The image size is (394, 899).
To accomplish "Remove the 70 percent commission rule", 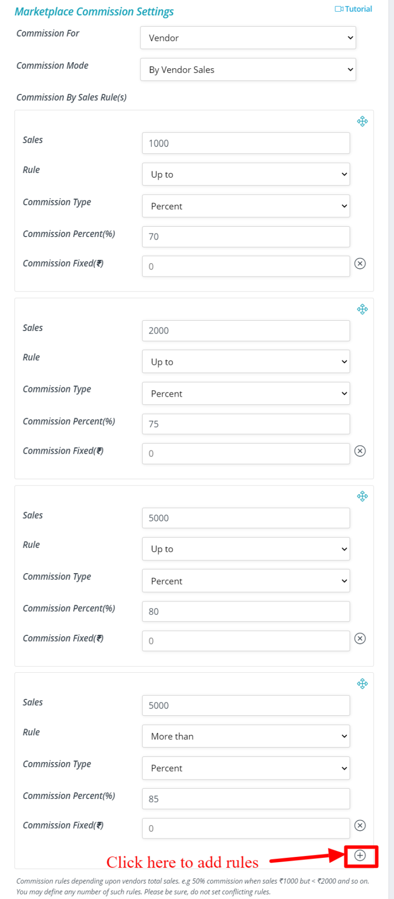I will (360, 264).
